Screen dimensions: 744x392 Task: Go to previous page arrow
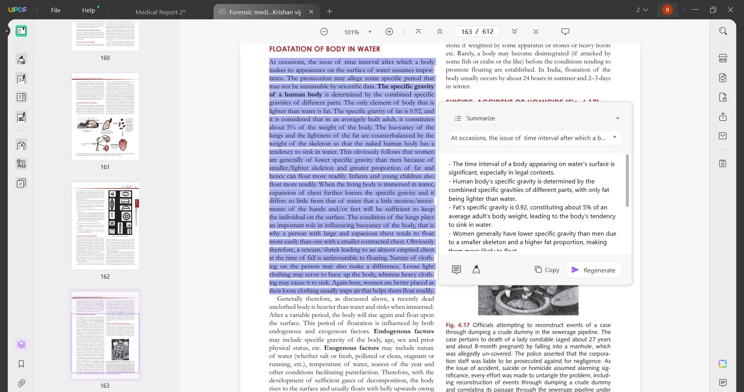[x=440, y=32]
